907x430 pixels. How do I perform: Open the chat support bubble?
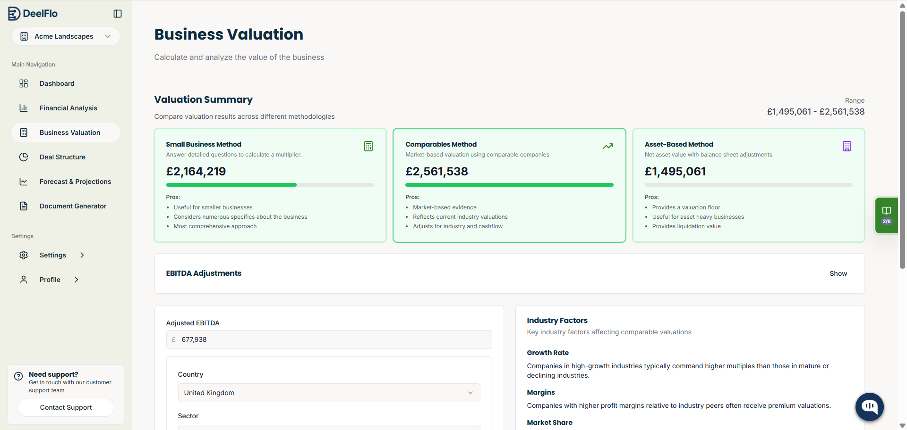(870, 407)
